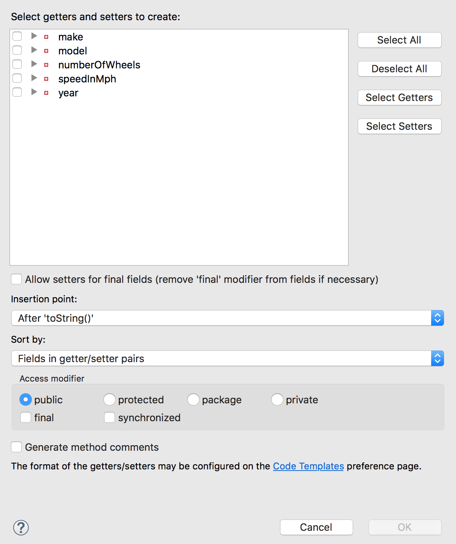Open the Sort by dropdown
The height and width of the screenshot is (544, 456).
coord(437,358)
